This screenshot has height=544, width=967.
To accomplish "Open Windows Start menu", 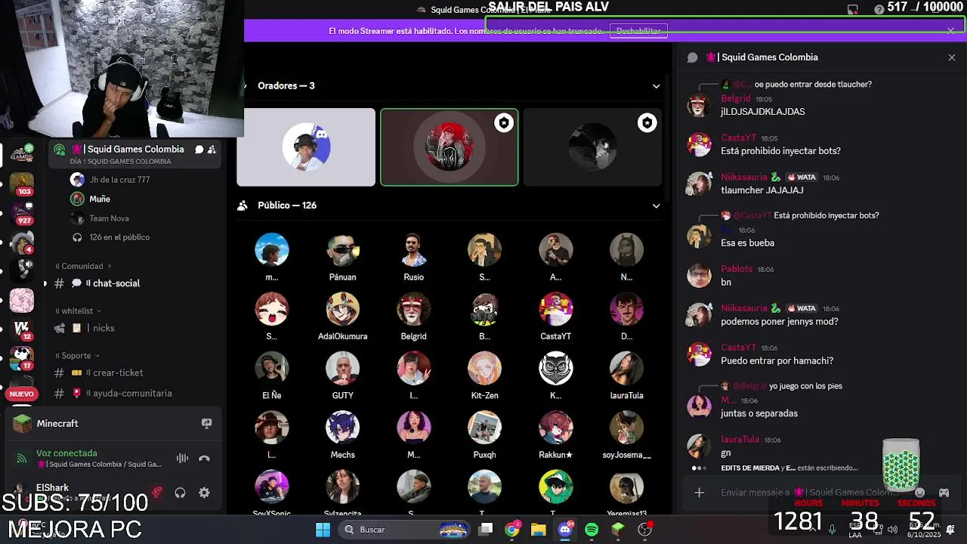I will pos(323,530).
